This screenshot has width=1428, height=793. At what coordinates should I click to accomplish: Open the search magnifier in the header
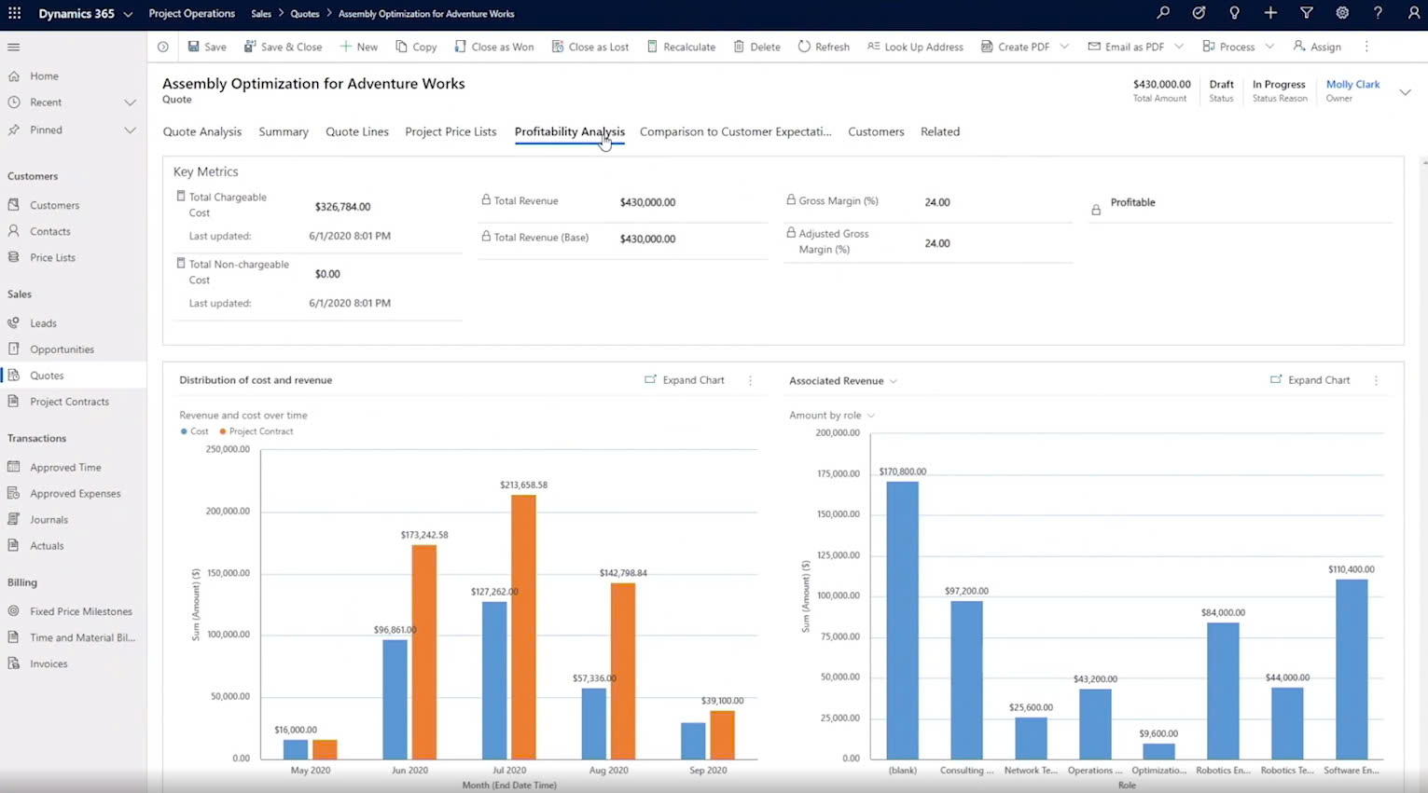pyautogui.click(x=1163, y=13)
